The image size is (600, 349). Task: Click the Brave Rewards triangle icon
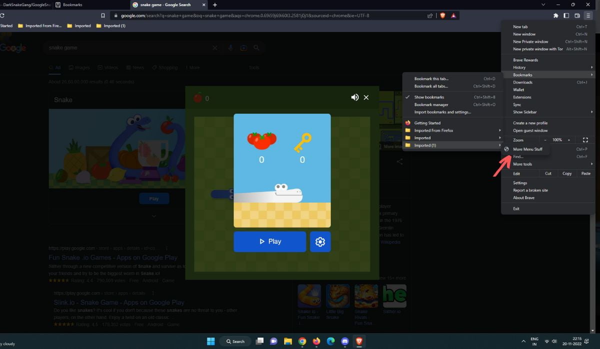(x=453, y=15)
